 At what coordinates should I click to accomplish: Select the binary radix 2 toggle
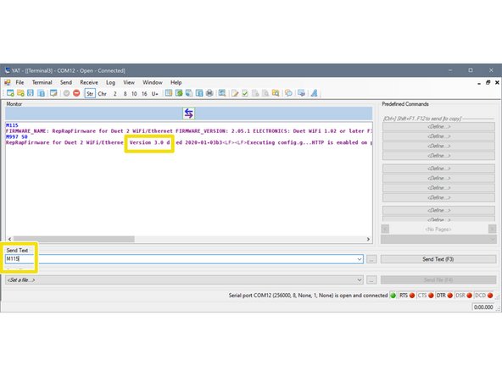coord(115,93)
